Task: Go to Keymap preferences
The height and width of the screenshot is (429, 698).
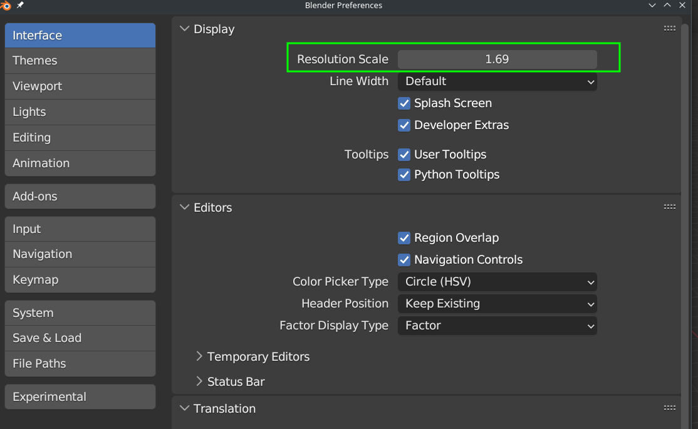Action: [x=80, y=280]
